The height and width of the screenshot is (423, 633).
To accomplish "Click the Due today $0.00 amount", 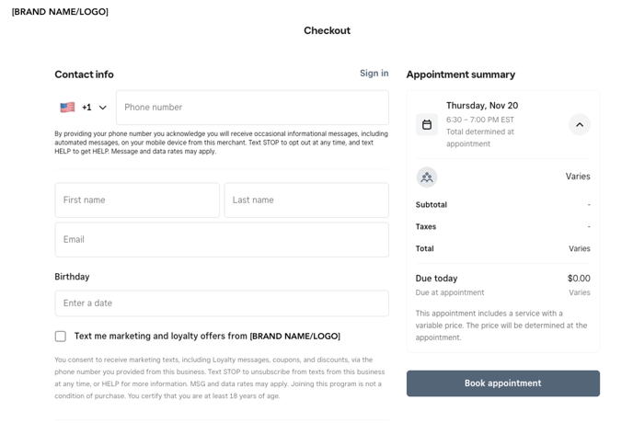I will pyautogui.click(x=579, y=279).
